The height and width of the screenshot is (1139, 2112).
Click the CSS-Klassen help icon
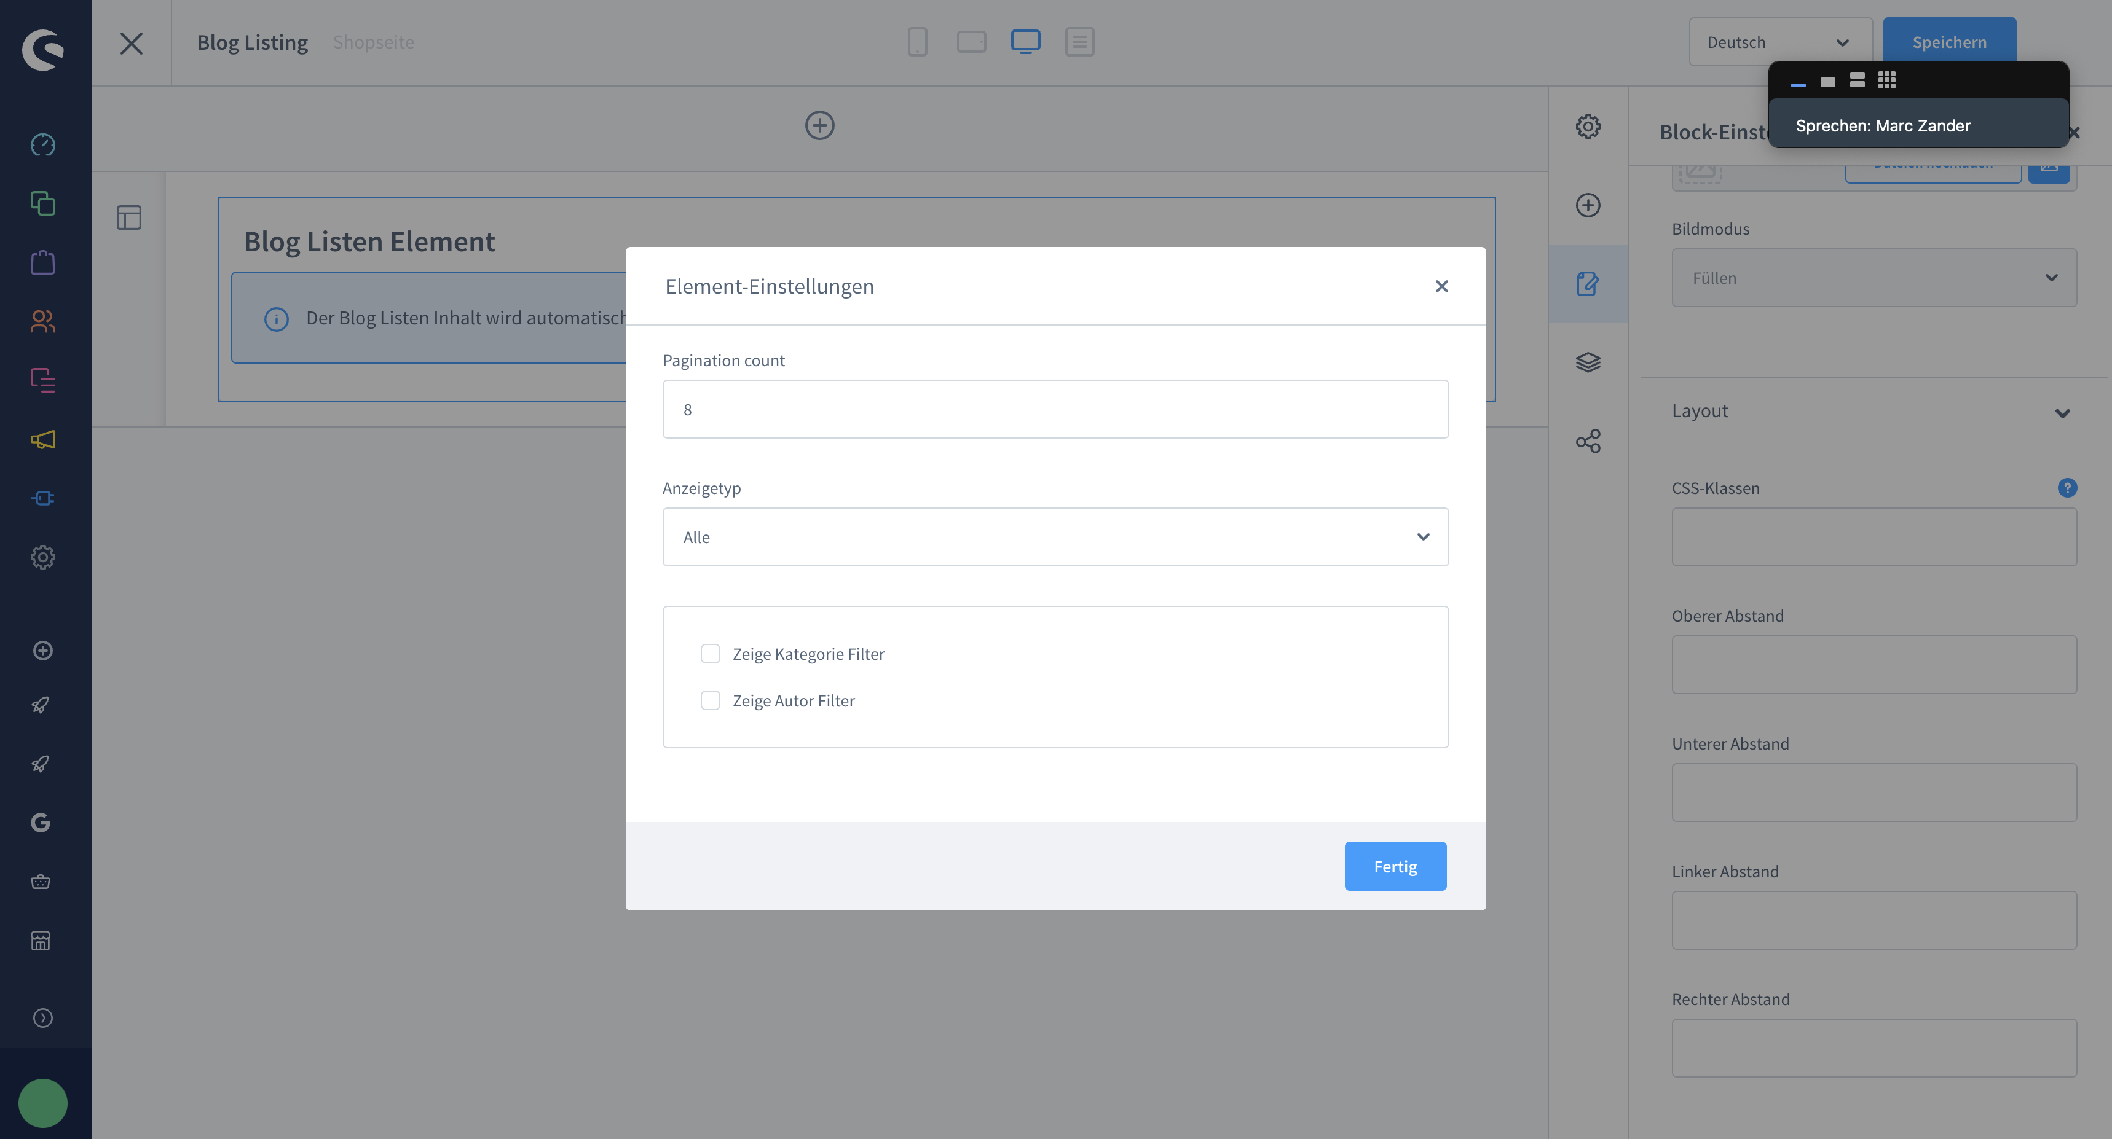click(x=2067, y=488)
